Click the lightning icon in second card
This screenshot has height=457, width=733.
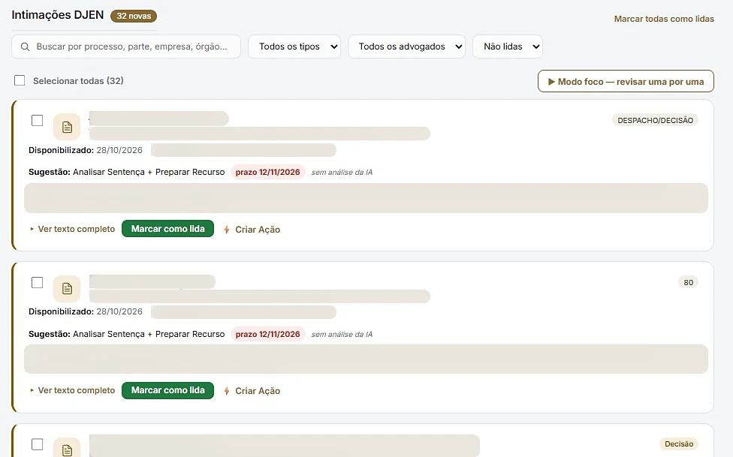point(227,391)
